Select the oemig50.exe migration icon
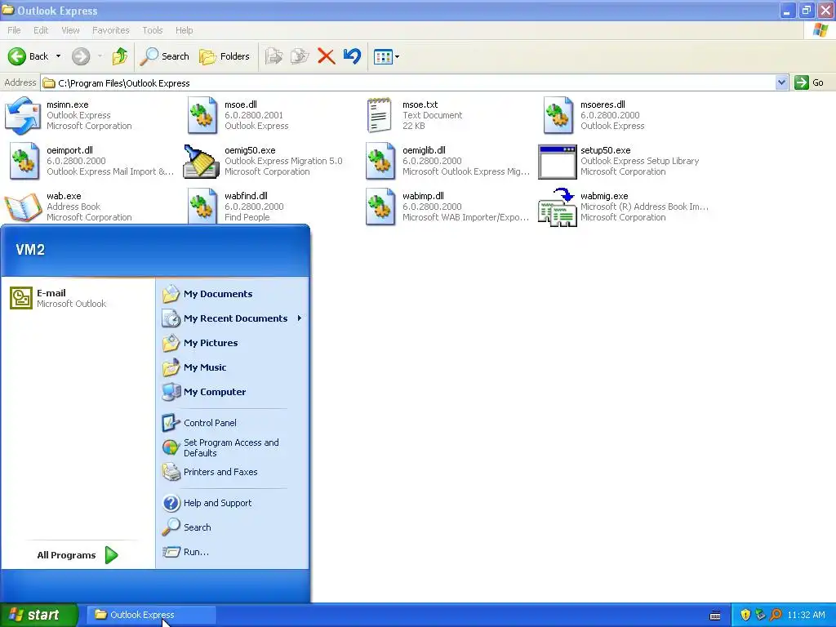The image size is (836, 627). click(x=201, y=161)
